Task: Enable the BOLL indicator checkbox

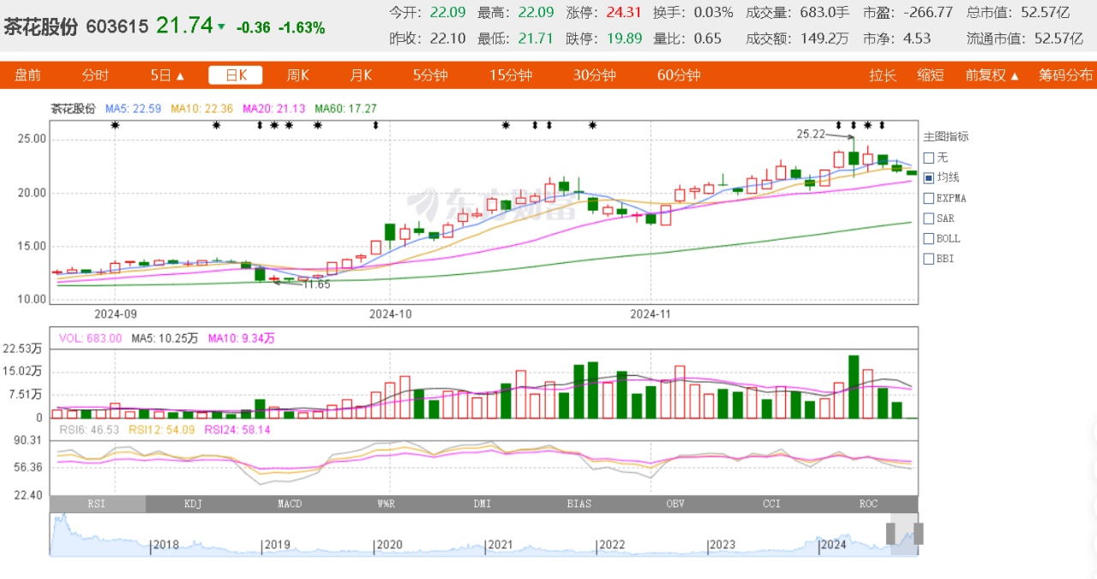Action: 929,238
